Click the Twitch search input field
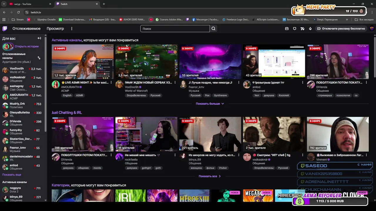Screen dimensions: 376x211 (x=175, y=29)
